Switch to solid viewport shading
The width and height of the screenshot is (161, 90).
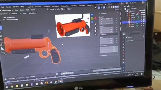click(x=114, y=7)
